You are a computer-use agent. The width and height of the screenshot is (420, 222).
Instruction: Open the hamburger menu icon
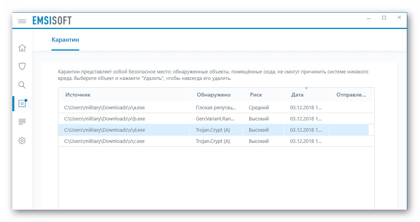pos(22,21)
